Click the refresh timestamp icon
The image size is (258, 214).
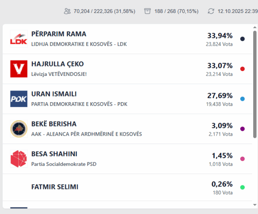click(x=211, y=11)
